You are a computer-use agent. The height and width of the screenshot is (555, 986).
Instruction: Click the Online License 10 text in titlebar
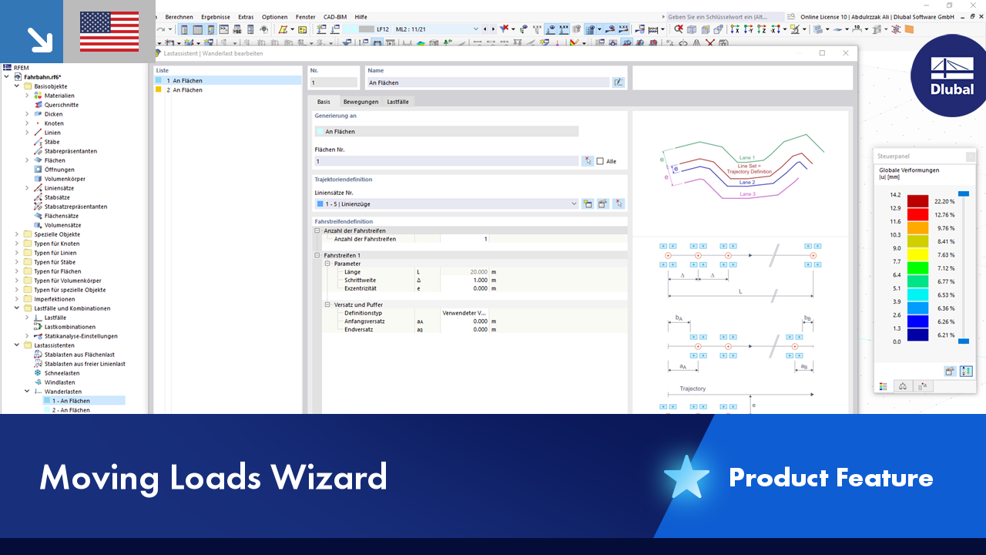tap(823, 16)
